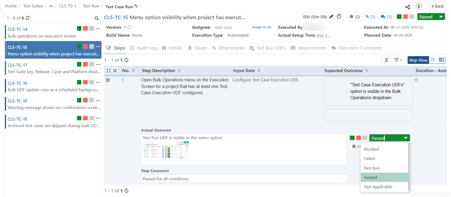Switch to the split layout view icon
The image size is (451, 197).
pyautogui.click(x=441, y=60)
